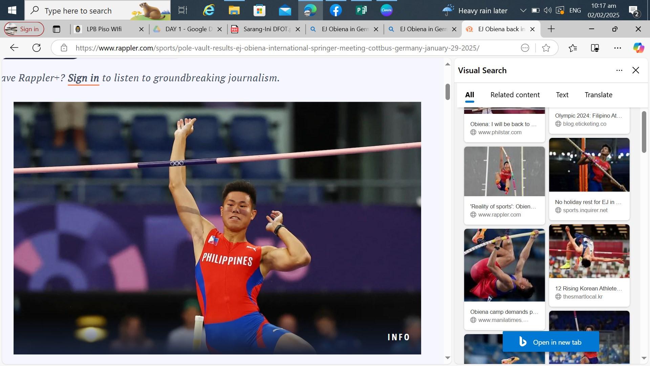Click the Copilot icon in the toolbar
This screenshot has width=650, height=366.
[x=638, y=48]
